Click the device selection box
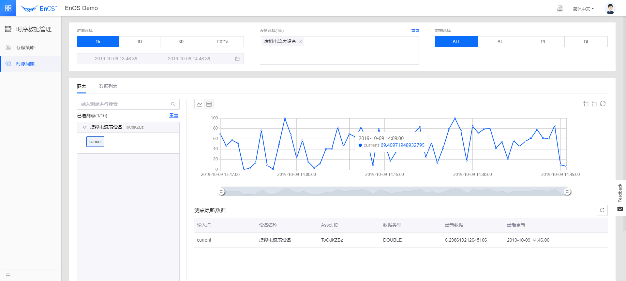The width and height of the screenshot is (626, 281). (x=339, y=50)
